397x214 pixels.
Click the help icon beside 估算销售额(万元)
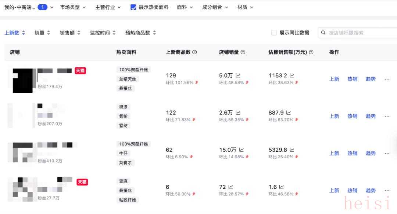(x=311, y=52)
